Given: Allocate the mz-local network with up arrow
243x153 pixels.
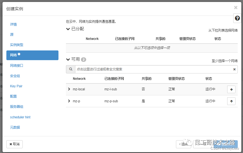Looking at the screenshot, I should pos(231,90).
